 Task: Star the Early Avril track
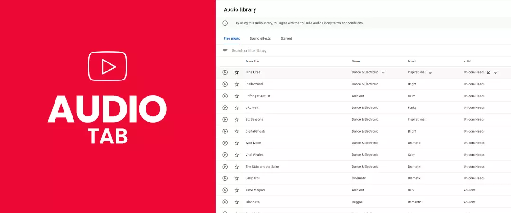tap(237, 178)
